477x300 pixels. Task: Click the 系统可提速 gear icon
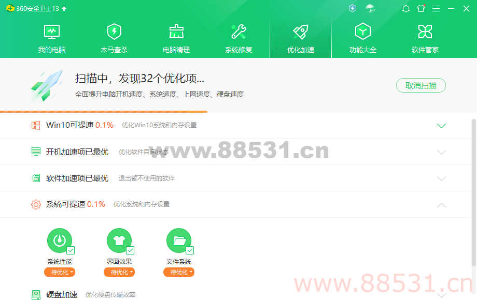36,204
